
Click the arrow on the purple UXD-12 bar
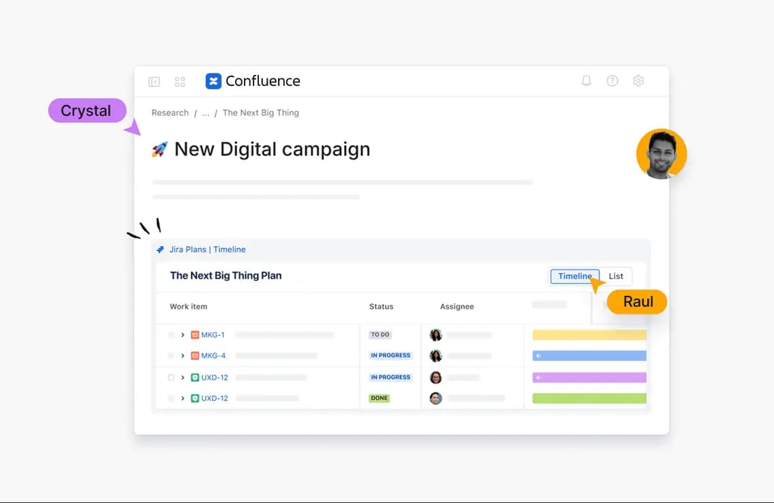coord(538,377)
